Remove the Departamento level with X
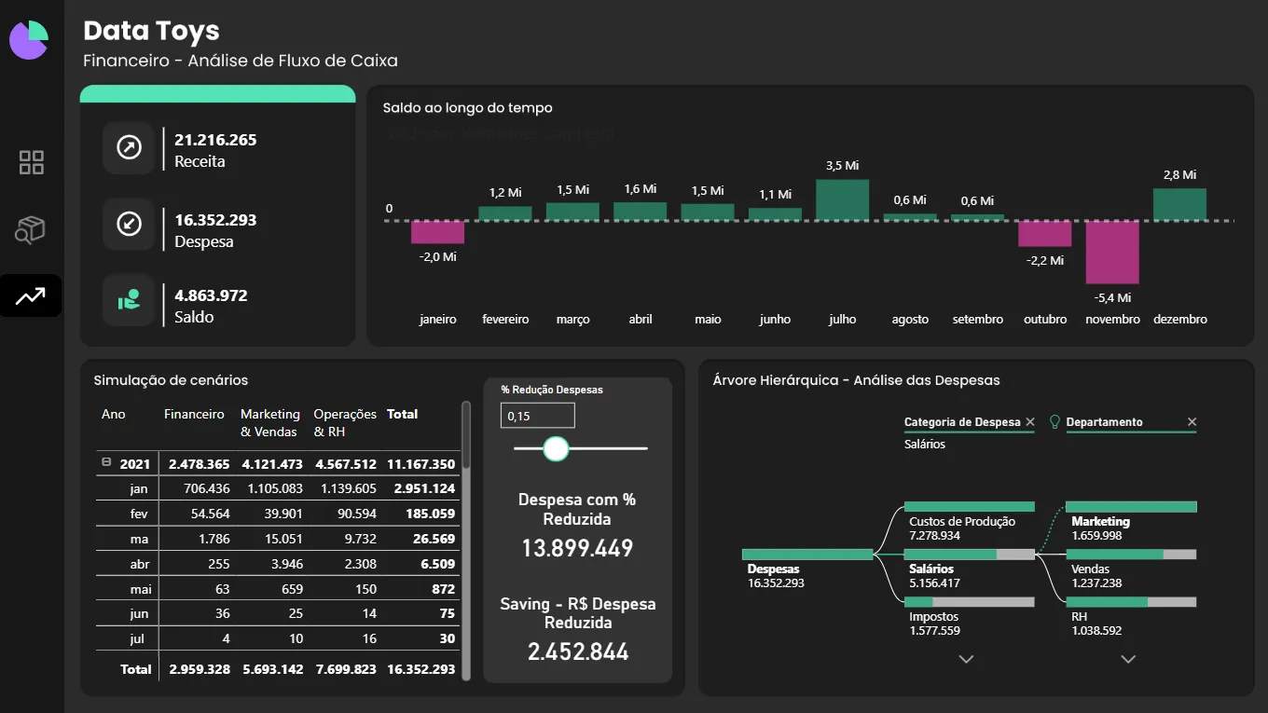 (1192, 422)
